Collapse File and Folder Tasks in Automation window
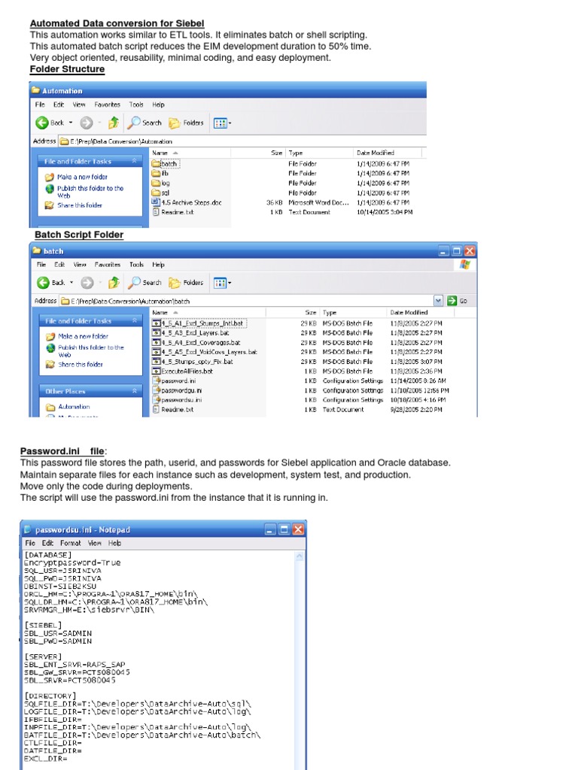The width and height of the screenshot is (578, 770). [x=134, y=161]
